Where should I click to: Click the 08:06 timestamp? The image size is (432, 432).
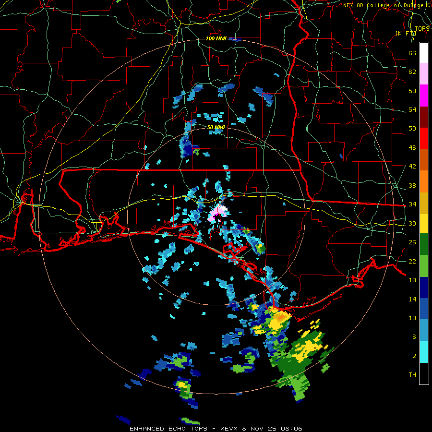pyautogui.click(x=291, y=429)
